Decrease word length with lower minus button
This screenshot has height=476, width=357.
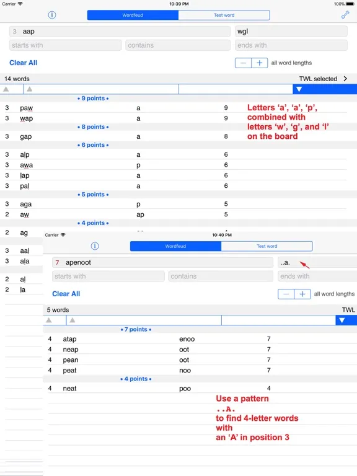point(286,294)
